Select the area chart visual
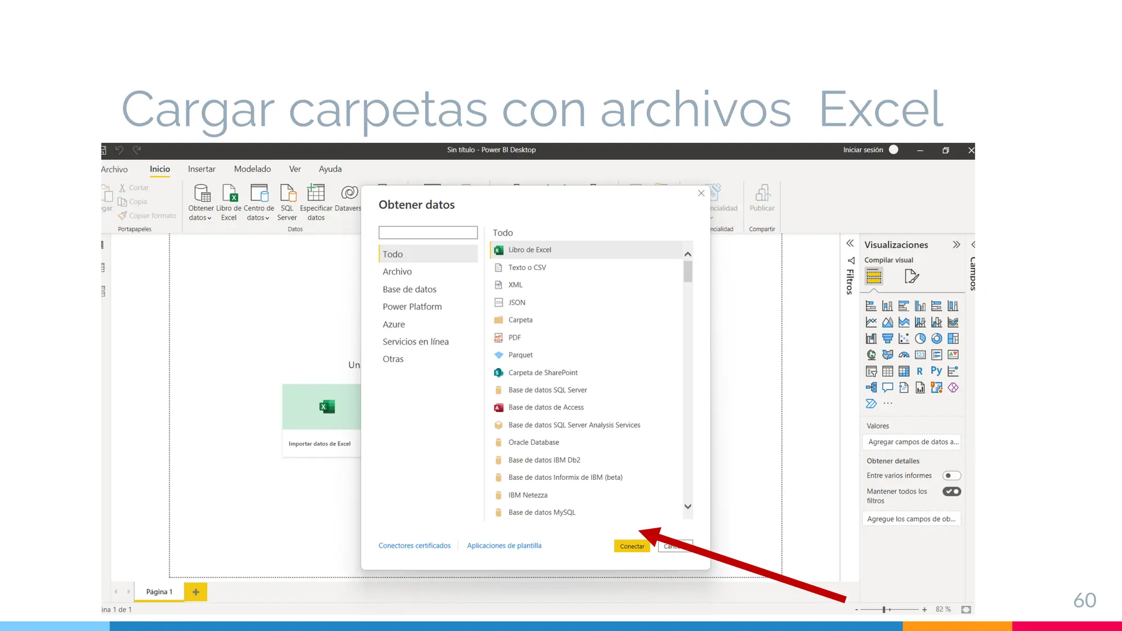The image size is (1122, 631). [x=888, y=322]
